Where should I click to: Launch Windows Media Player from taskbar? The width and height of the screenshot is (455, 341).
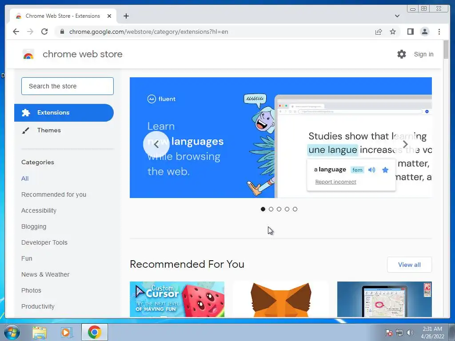click(66, 332)
